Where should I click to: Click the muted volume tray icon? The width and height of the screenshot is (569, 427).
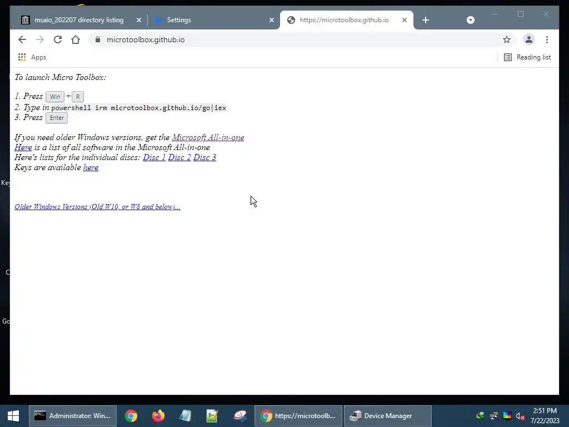(520, 416)
